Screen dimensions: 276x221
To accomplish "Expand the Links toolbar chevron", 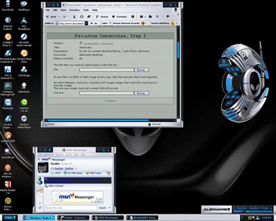I will [x=110, y=23].
